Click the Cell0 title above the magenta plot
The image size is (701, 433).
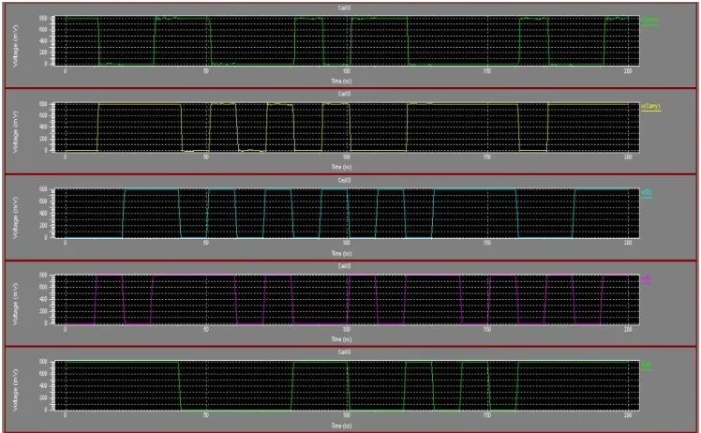click(344, 266)
